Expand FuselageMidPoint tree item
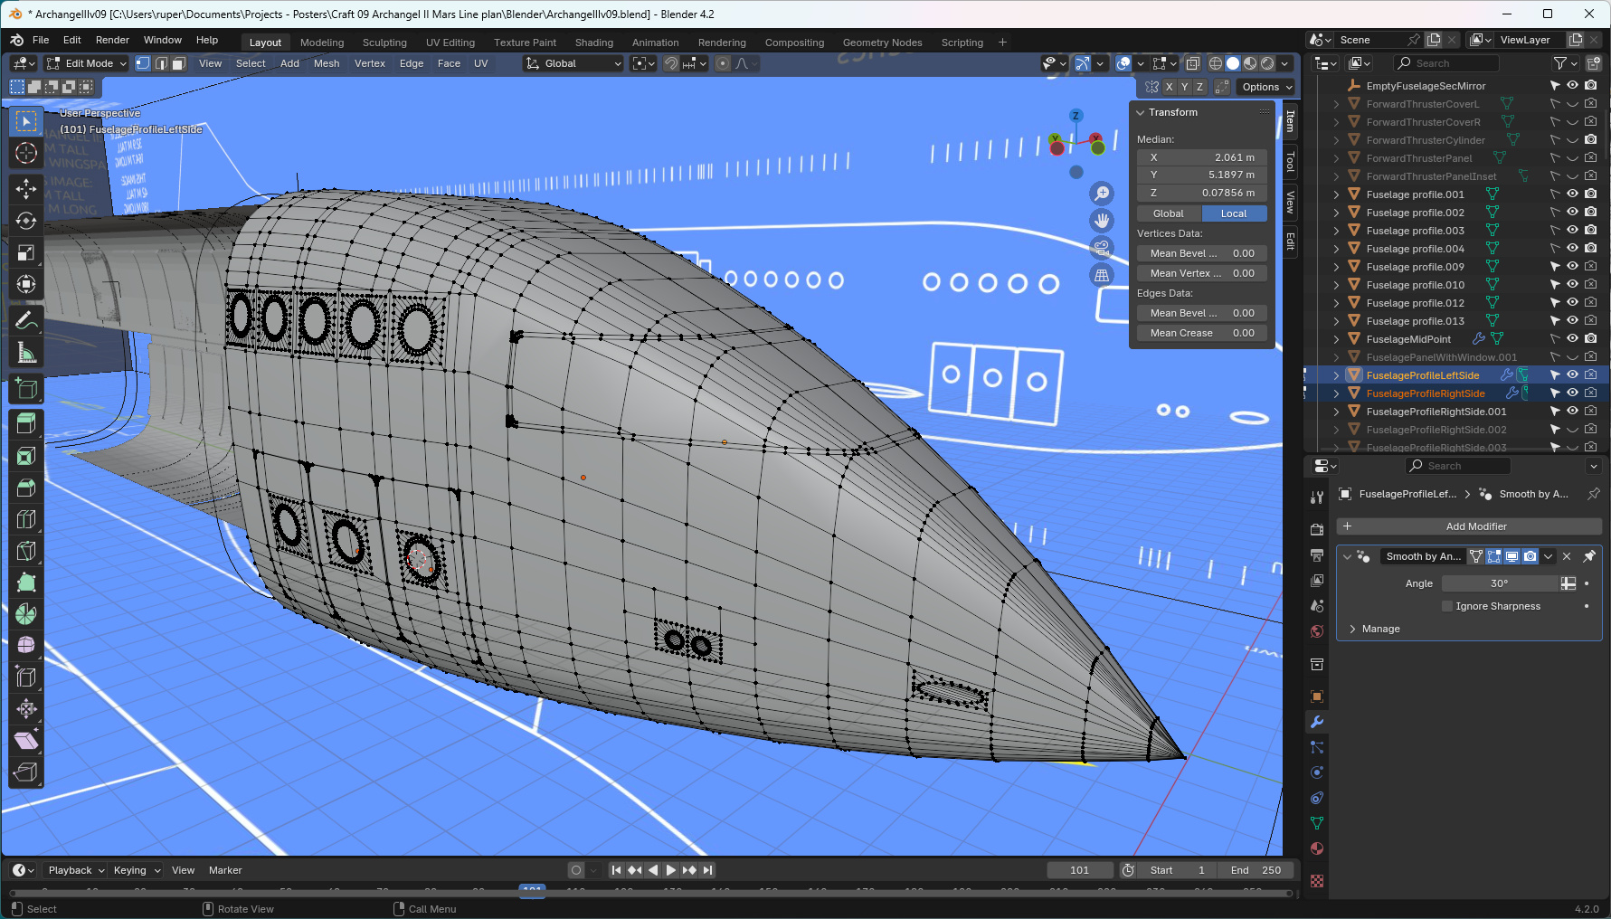The height and width of the screenshot is (919, 1611). click(1336, 339)
